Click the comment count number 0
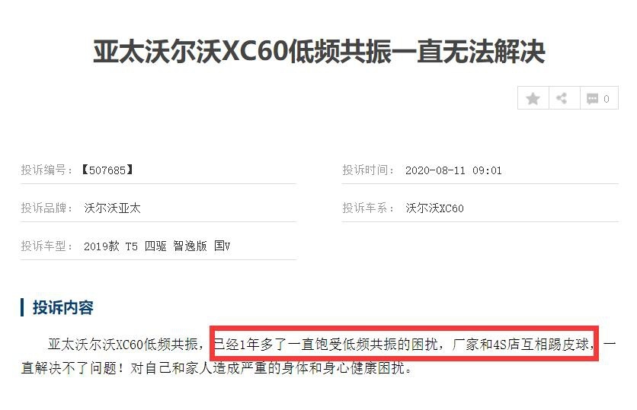 pos(606,99)
